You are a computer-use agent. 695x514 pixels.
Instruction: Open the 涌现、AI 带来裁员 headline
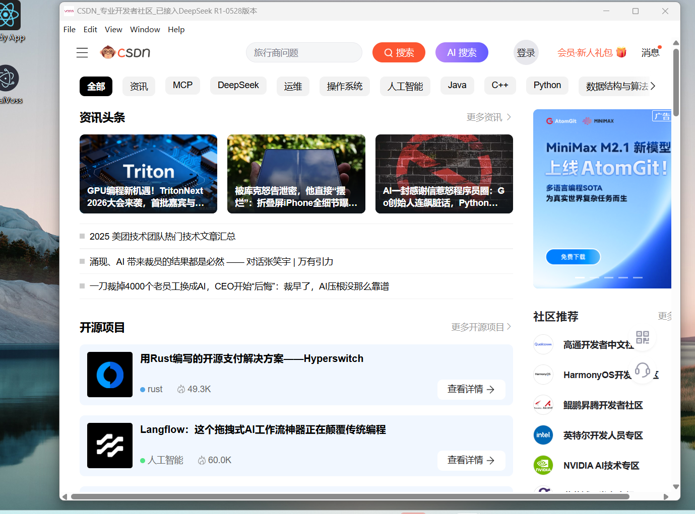211,261
